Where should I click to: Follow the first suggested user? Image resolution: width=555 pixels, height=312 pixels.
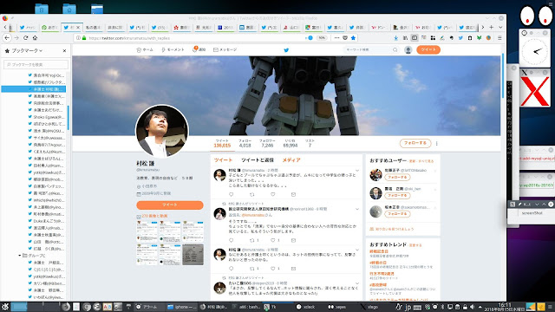click(x=397, y=177)
